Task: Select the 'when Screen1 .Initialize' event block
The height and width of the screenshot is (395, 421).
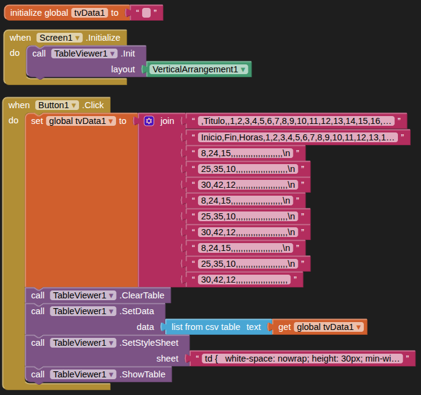Action: (18, 38)
